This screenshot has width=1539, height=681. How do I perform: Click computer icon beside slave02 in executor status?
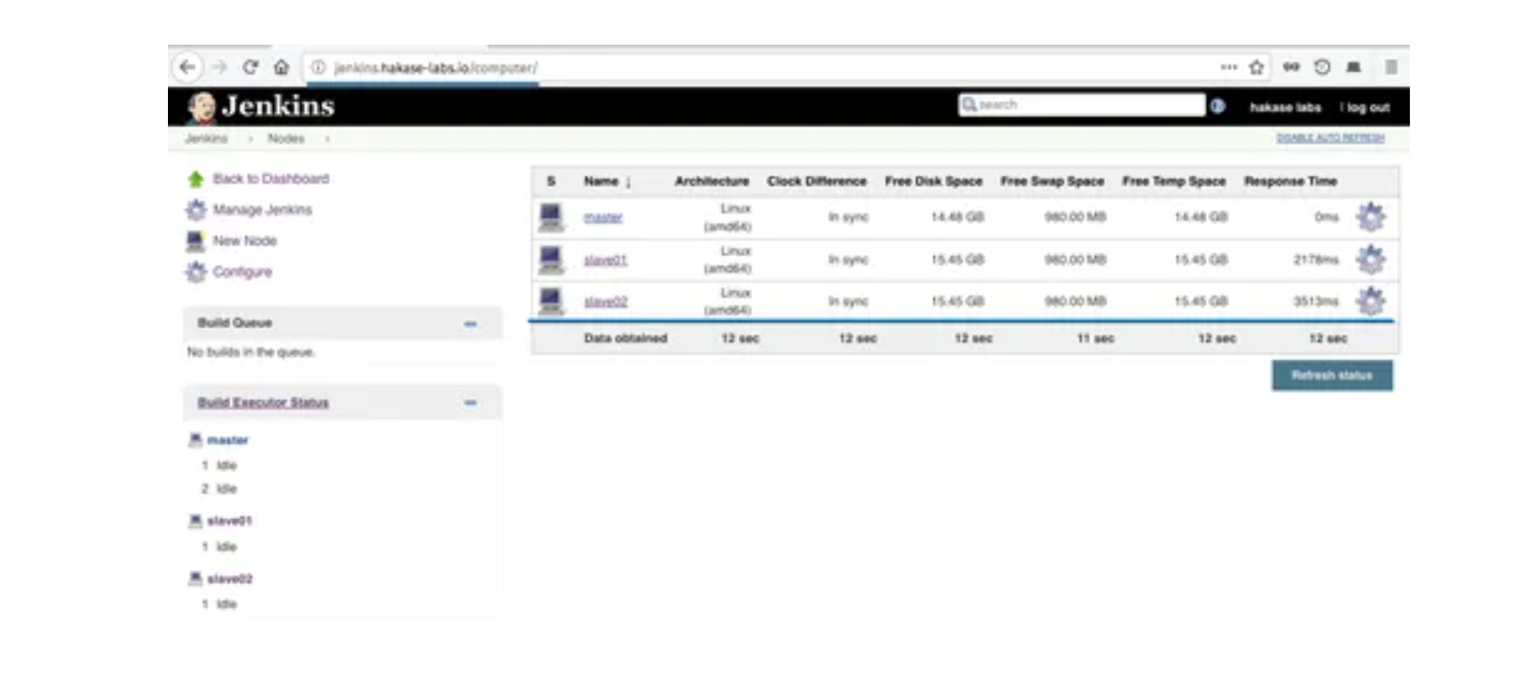pos(196,578)
